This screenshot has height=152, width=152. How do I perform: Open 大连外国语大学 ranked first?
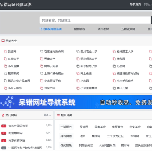18,126
